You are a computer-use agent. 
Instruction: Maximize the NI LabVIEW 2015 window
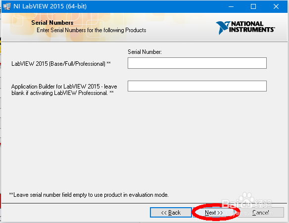(x=253, y=6)
